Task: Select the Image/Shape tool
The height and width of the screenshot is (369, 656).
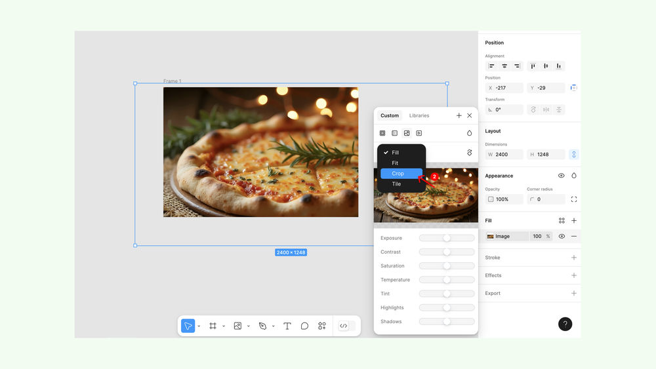Action: click(237, 326)
